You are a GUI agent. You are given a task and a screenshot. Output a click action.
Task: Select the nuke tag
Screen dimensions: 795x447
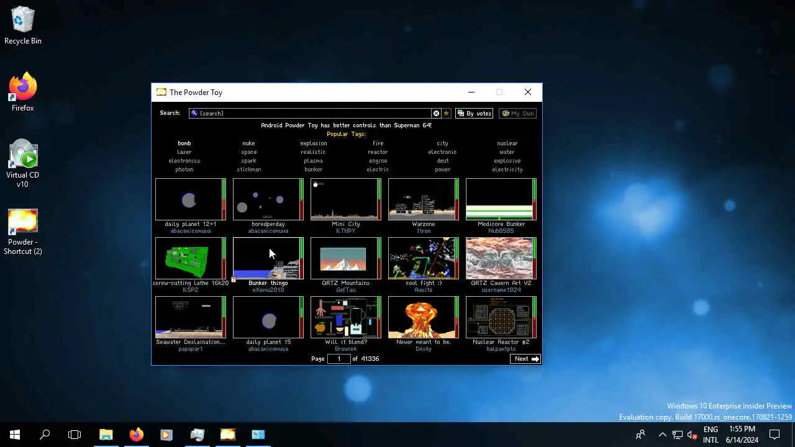coord(249,143)
